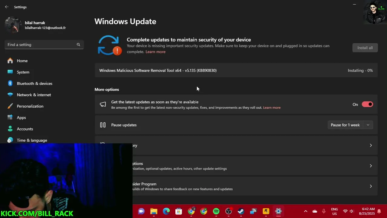
Task: Click the search magnifier in Find a setting
Action: click(78, 45)
